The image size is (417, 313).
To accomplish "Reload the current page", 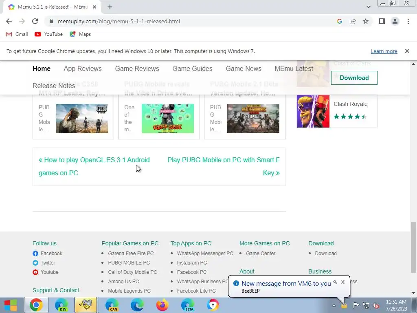I will (x=35, y=21).
